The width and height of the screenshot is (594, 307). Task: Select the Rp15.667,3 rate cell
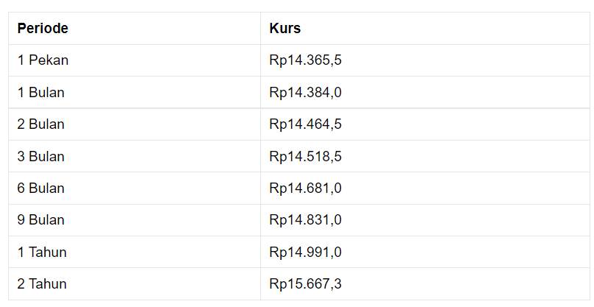click(x=425, y=284)
